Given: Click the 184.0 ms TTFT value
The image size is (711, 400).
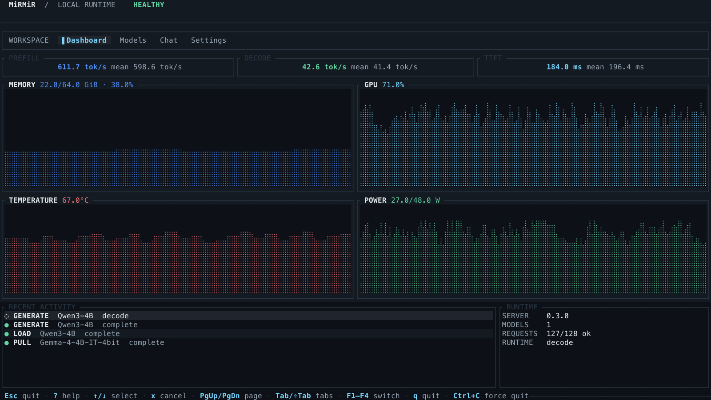Looking at the screenshot, I should (564, 67).
